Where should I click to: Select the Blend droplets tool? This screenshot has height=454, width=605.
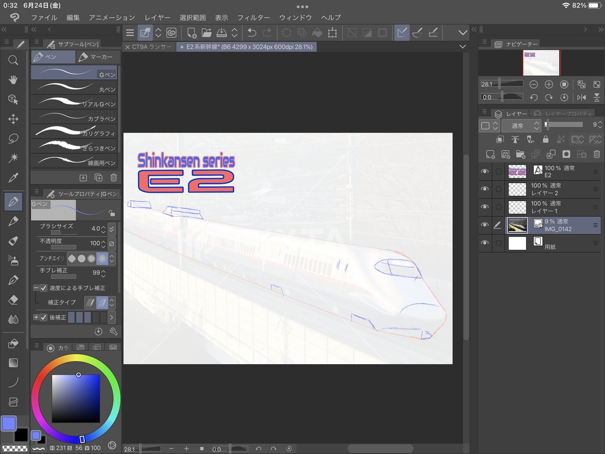[x=13, y=320]
